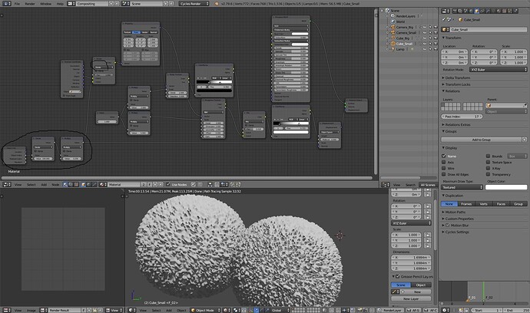Toggle the Axis display checkbox
Viewport: 530px width, 313px height.
(x=444, y=162)
